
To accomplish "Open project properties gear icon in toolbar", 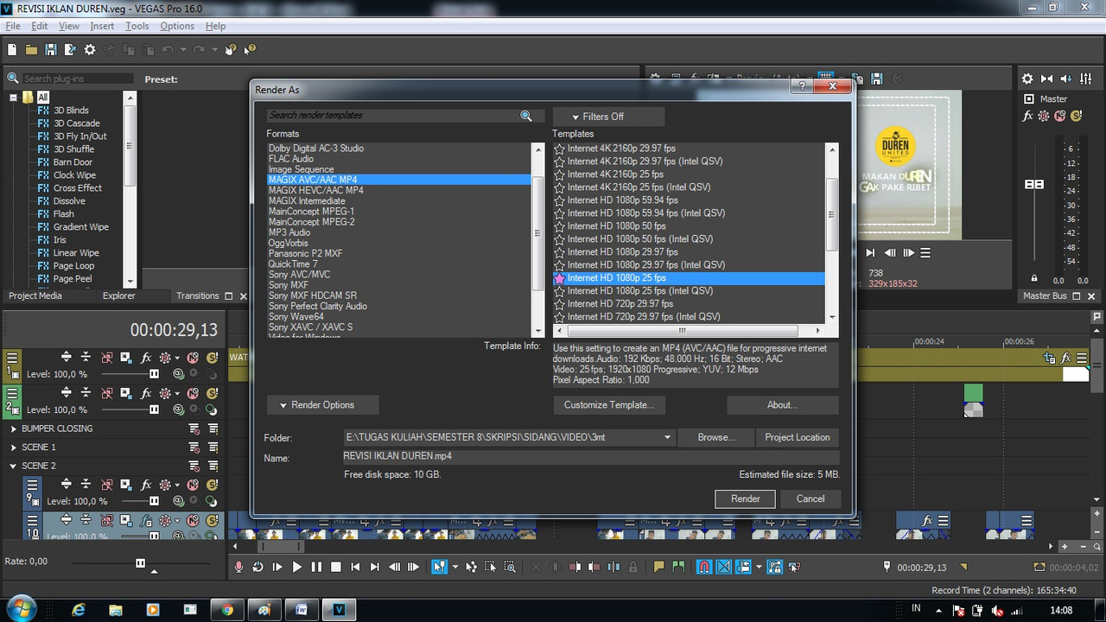I will coord(91,50).
